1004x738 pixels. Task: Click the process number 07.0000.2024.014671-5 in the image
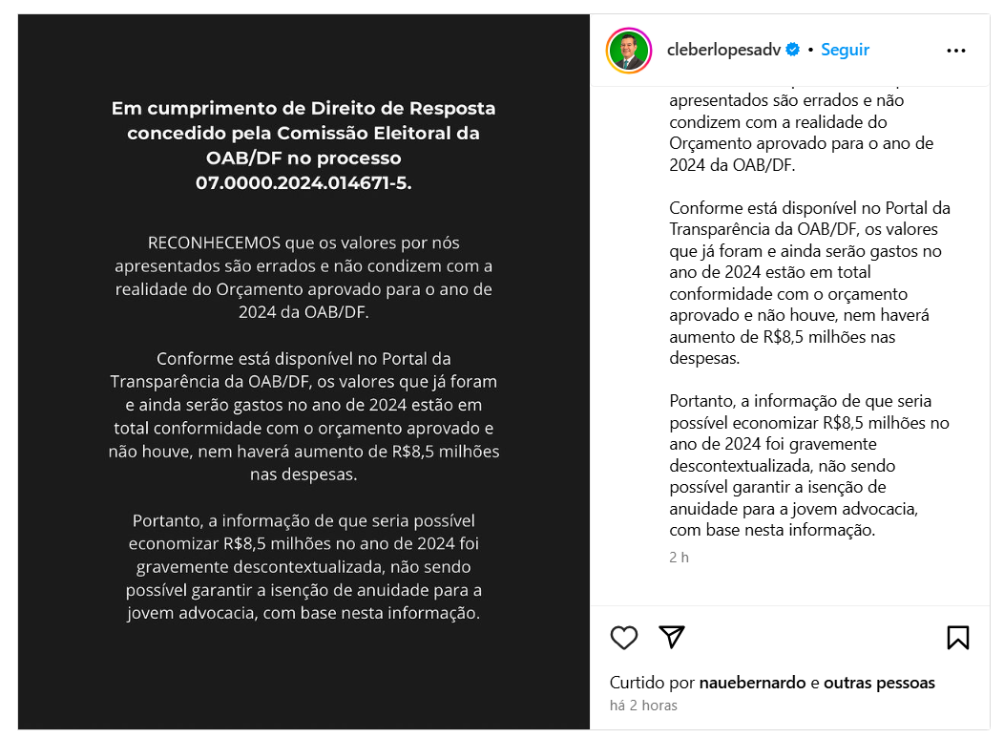coord(303,182)
